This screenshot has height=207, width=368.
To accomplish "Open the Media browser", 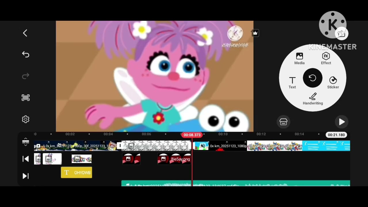I will pyautogui.click(x=299, y=58).
